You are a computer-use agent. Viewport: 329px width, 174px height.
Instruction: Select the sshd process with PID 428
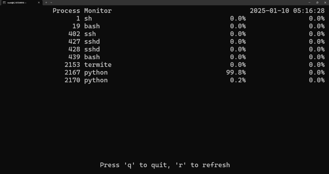[x=189, y=49]
